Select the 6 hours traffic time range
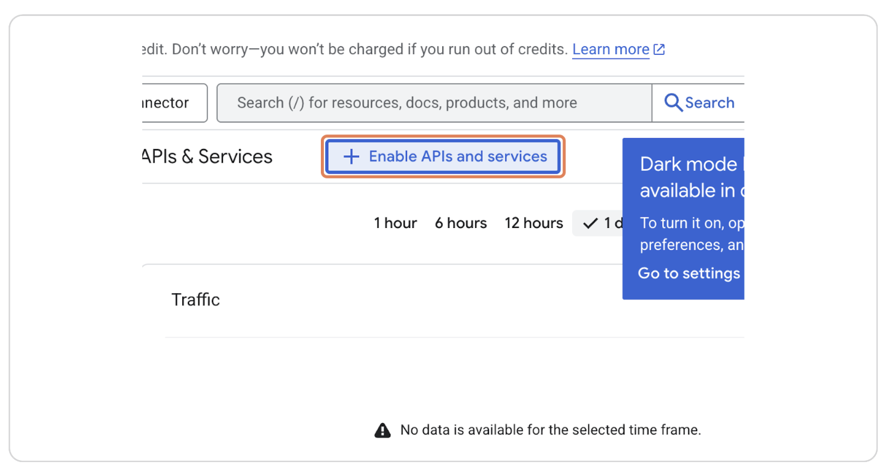882x467 pixels. (x=460, y=223)
